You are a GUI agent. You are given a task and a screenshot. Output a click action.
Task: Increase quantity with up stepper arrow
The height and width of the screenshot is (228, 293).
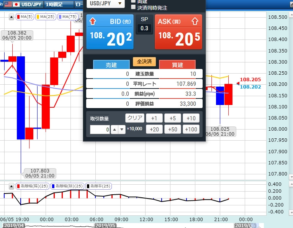coord(115,130)
